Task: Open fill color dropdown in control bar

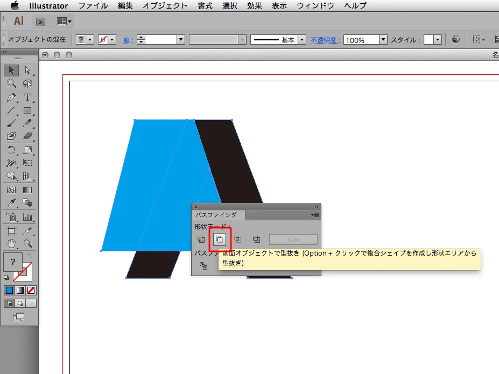Action: [90, 40]
